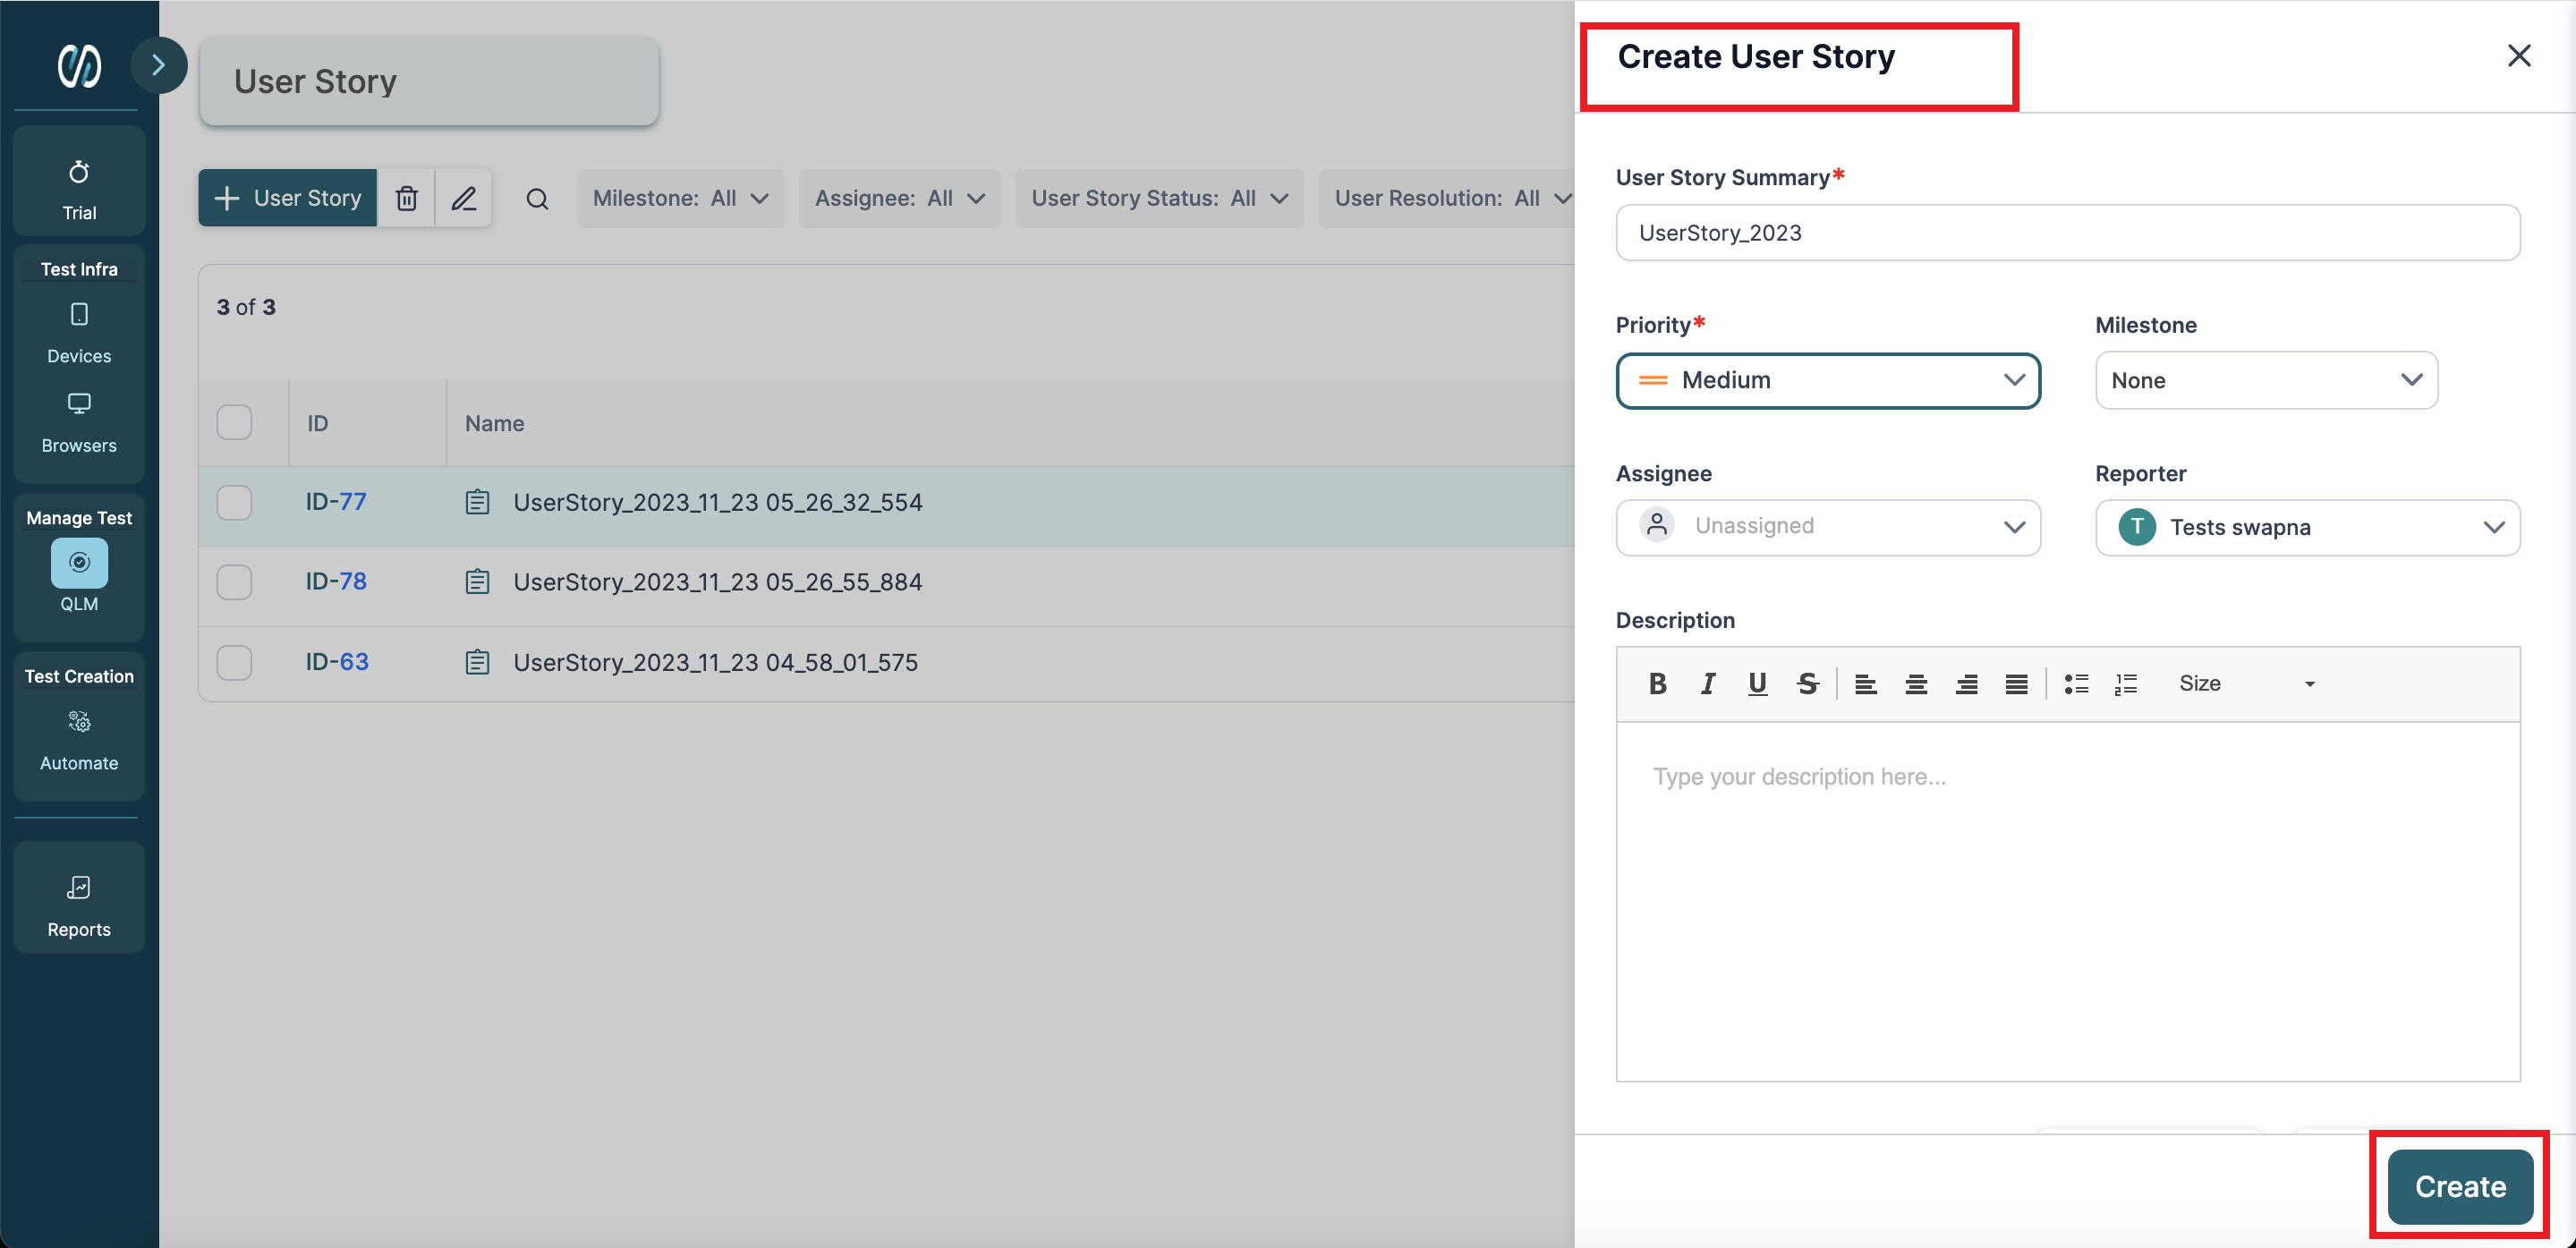Click story name UserStory_2023_11_23 05_26_32_554

(717, 502)
